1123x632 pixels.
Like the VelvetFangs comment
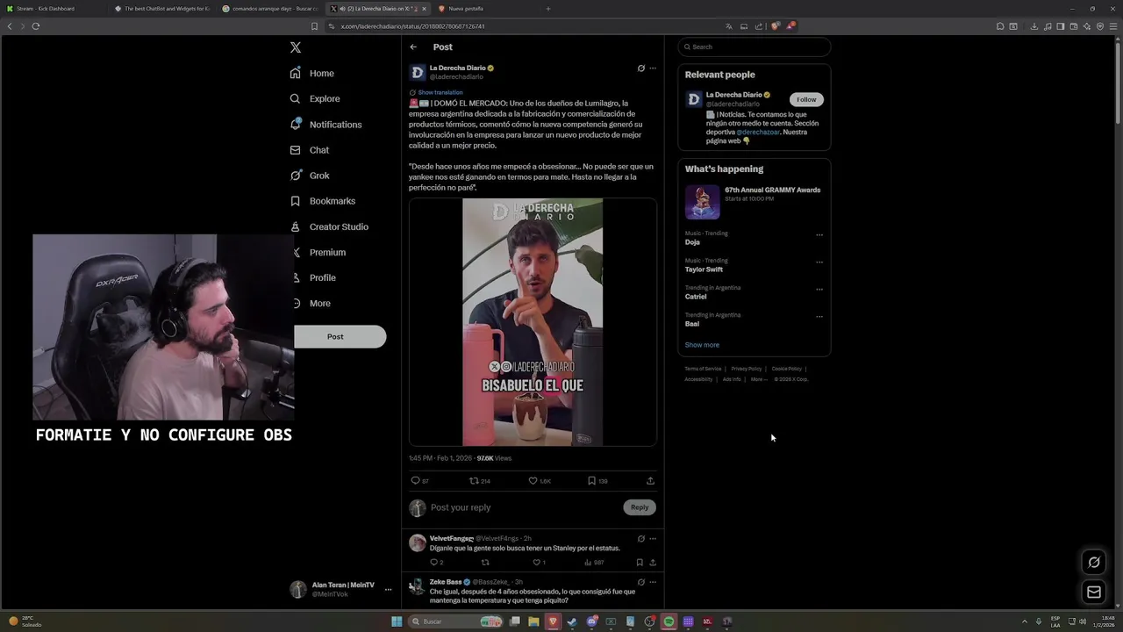pyautogui.click(x=539, y=563)
